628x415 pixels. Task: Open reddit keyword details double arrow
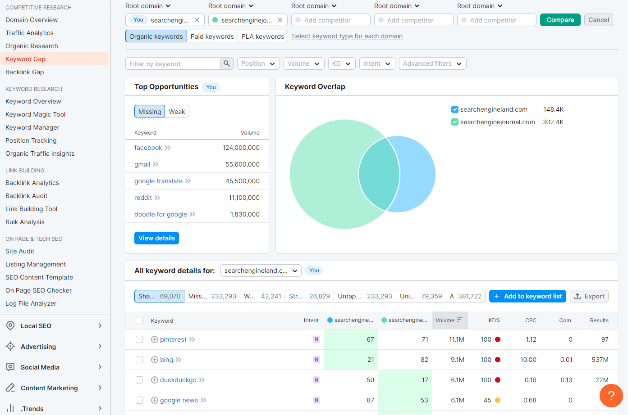click(x=157, y=198)
